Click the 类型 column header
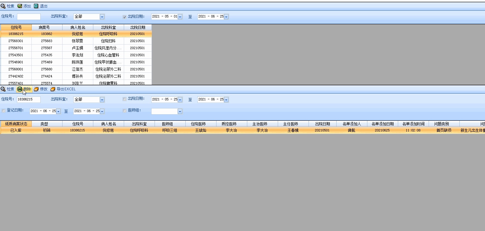This screenshot has height=231, width=485. (47, 124)
